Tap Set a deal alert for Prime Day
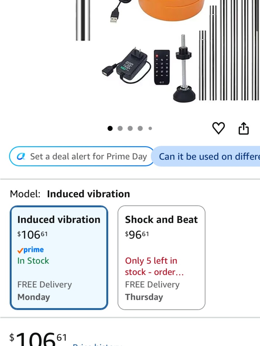260x346 pixels. (x=82, y=156)
